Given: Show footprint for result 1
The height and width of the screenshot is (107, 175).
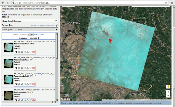Looking at the screenshot, I should tap(15, 52).
